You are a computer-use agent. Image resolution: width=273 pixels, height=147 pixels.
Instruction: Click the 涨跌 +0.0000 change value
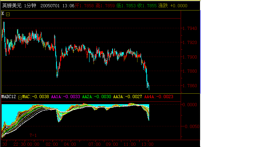click(x=173, y=6)
